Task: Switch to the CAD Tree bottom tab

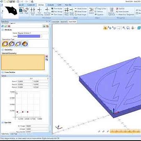Action: [14, 134]
